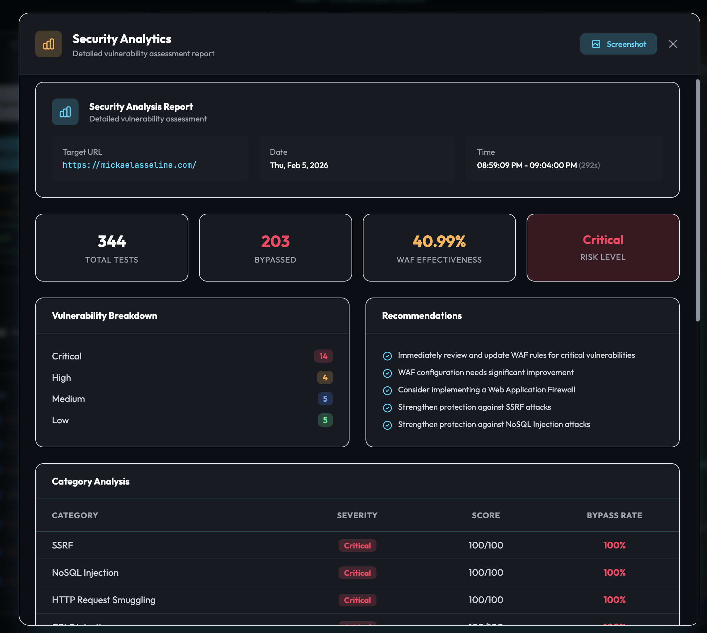Close the Security Analytics dialog
Screen dimensions: 707x633
click(x=673, y=44)
